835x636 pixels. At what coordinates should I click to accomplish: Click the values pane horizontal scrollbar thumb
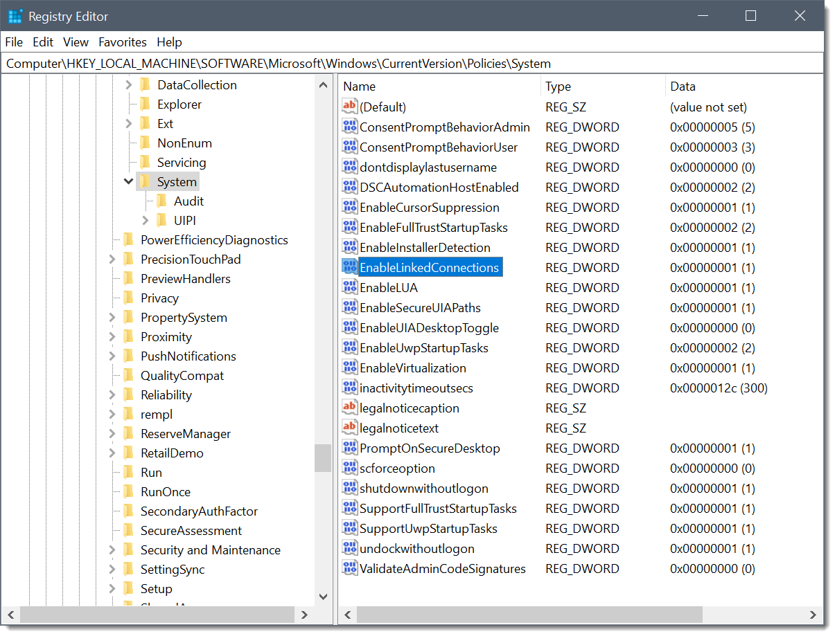point(530,615)
